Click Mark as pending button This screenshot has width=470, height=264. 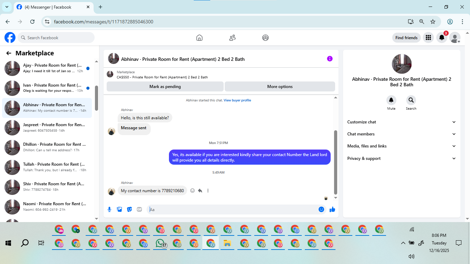[165, 87]
